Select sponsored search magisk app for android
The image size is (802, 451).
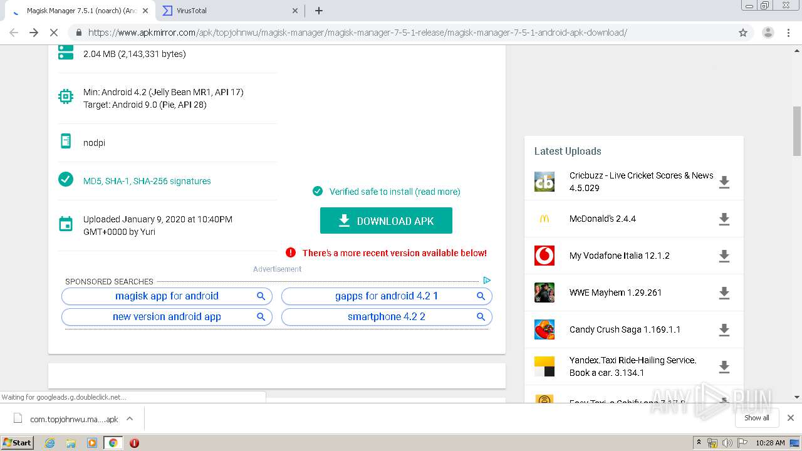[x=167, y=296]
